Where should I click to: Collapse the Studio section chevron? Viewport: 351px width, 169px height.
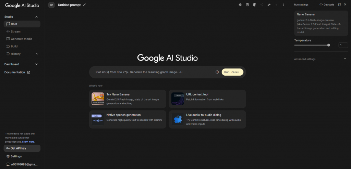36,17
